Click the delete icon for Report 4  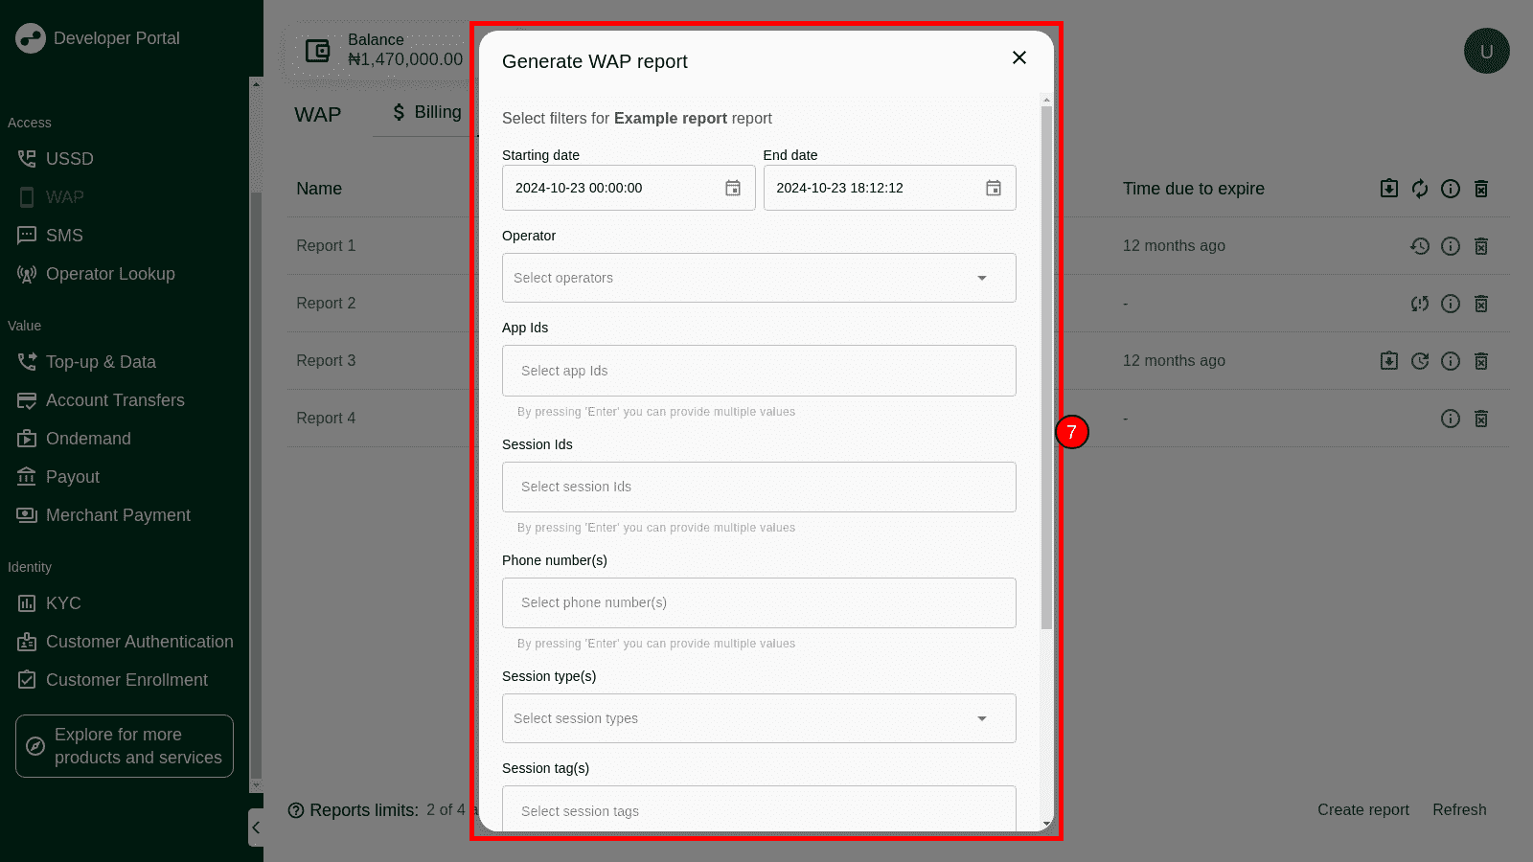[1480, 419]
